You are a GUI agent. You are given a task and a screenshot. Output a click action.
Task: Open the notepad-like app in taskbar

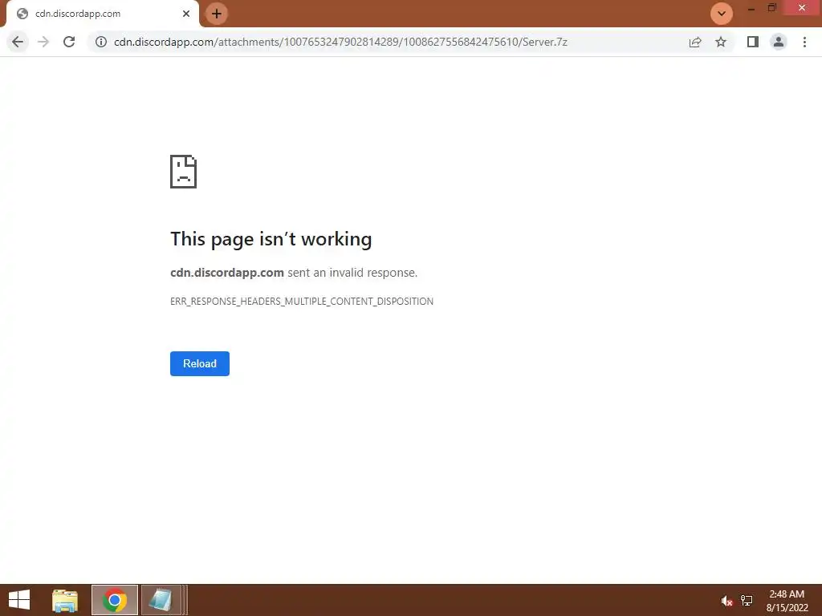pos(161,600)
